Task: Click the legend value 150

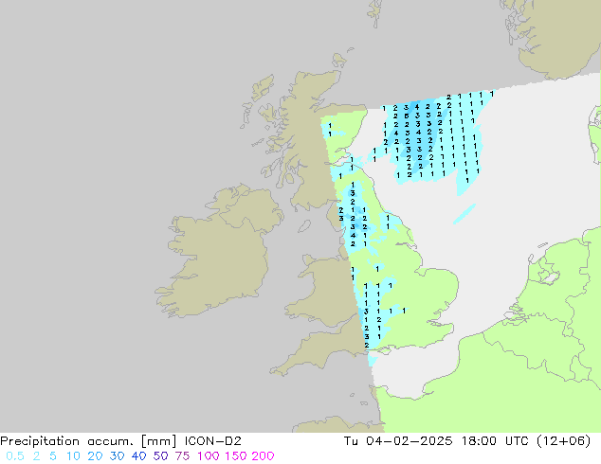Action: (x=236, y=456)
